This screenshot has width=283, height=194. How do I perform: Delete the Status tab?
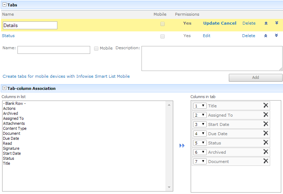pyautogui.click(x=248, y=36)
